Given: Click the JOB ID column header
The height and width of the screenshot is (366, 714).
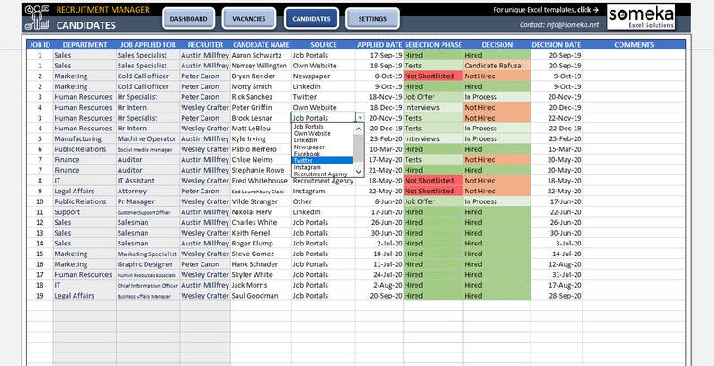Looking at the screenshot, I should click(x=40, y=45).
